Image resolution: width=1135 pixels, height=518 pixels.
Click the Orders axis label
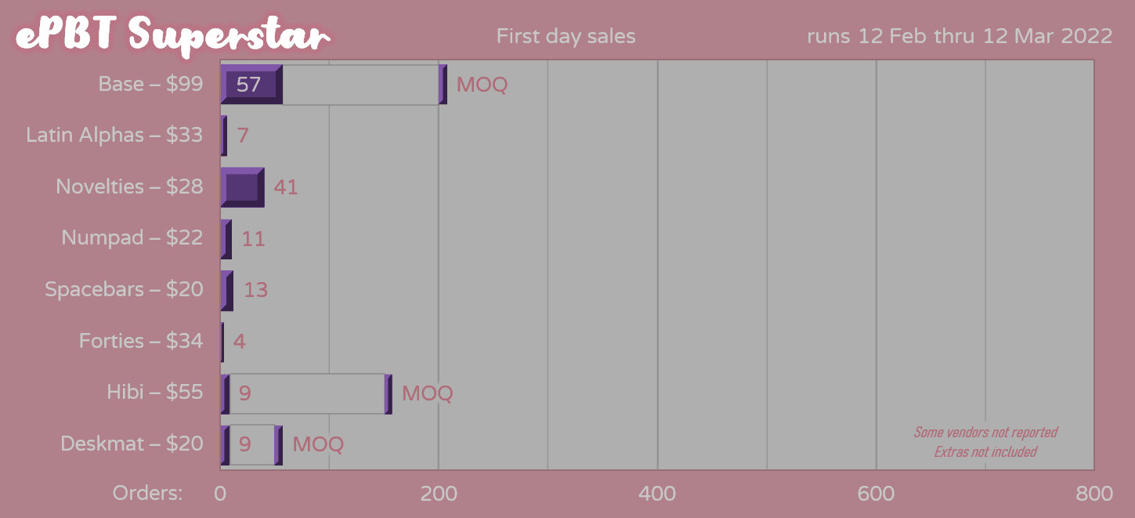click(147, 494)
